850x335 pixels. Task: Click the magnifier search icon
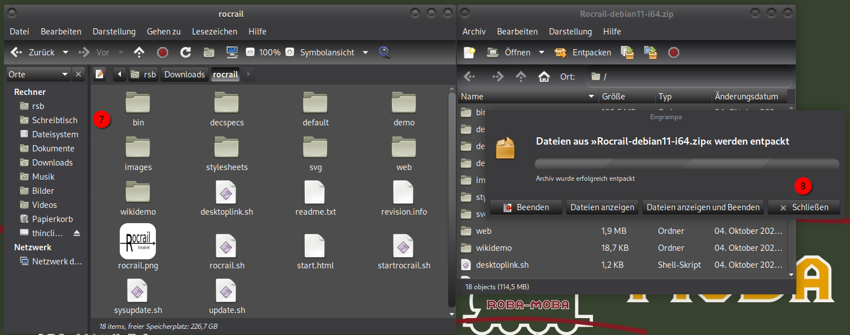pos(384,53)
